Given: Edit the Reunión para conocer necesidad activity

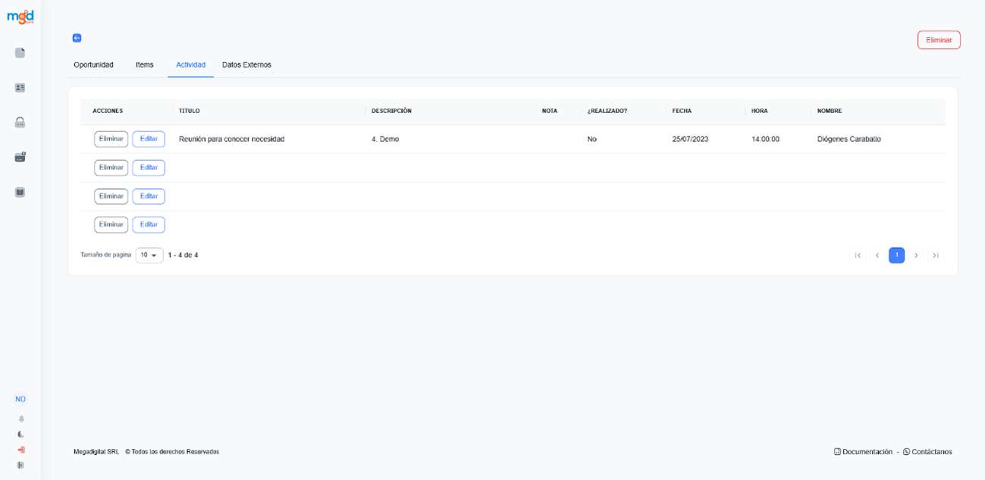Looking at the screenshot, I should (149, 140).
